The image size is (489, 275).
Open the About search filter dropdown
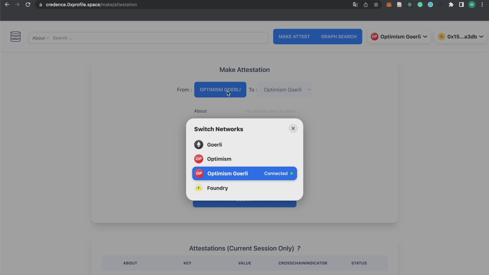40,38
